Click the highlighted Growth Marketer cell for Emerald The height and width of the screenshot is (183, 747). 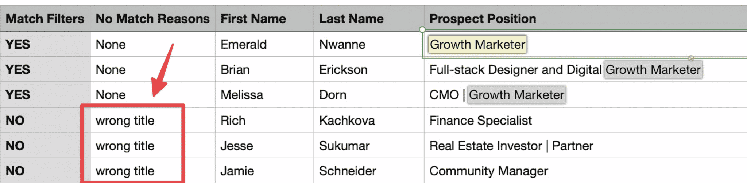(x=477, y=44)
